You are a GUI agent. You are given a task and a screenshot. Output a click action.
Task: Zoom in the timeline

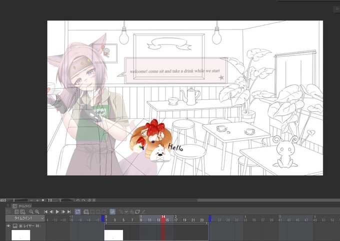[x=37, y=212]
